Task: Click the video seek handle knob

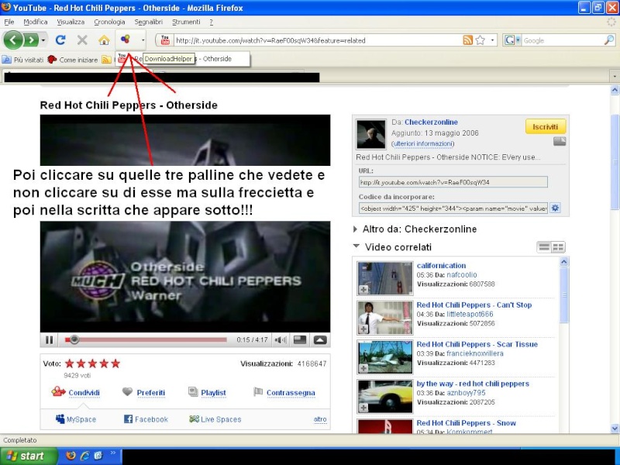Action: tap(74, 339)
